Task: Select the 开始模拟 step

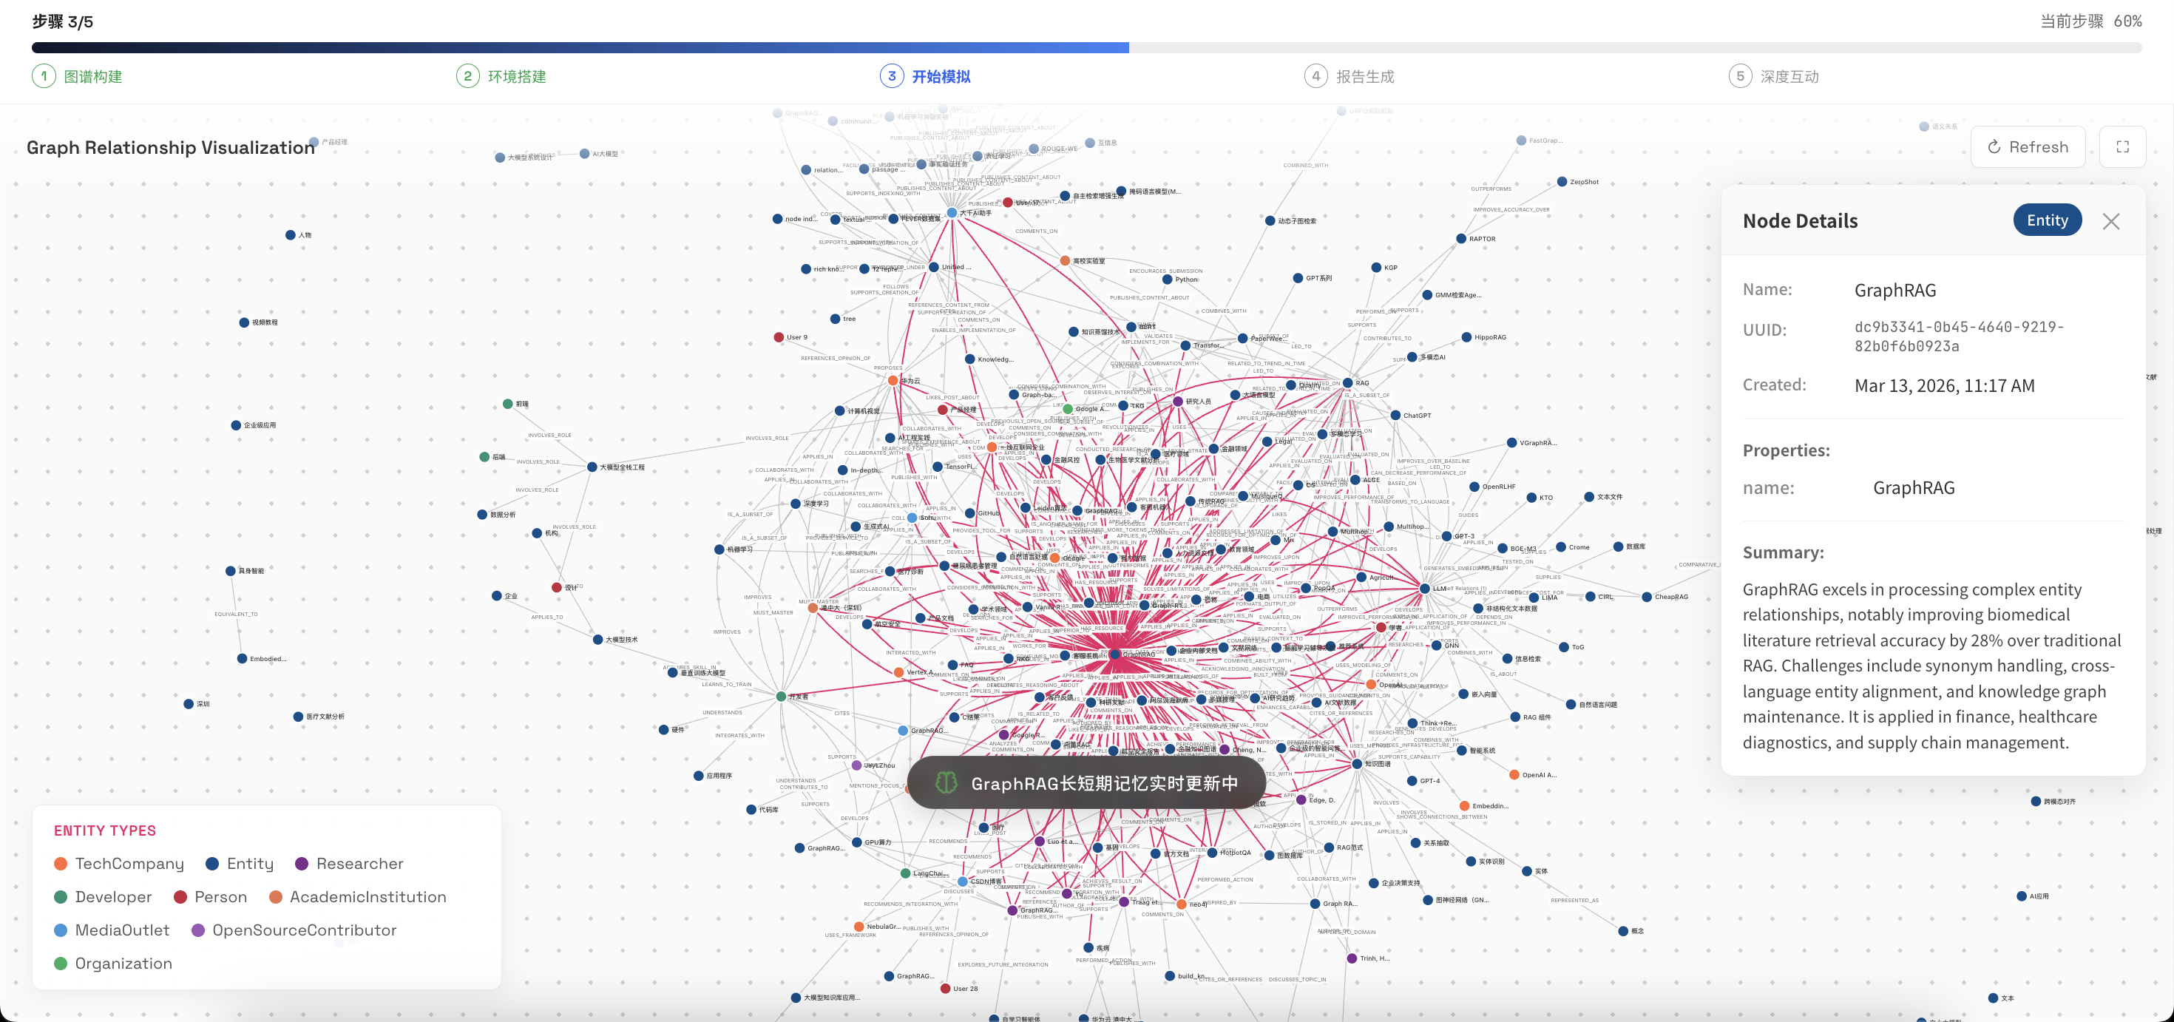Action: pyautogui.click(x=925, y=77)
